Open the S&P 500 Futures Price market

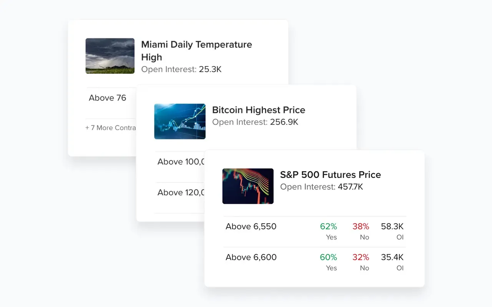click(x=330, y=175)
